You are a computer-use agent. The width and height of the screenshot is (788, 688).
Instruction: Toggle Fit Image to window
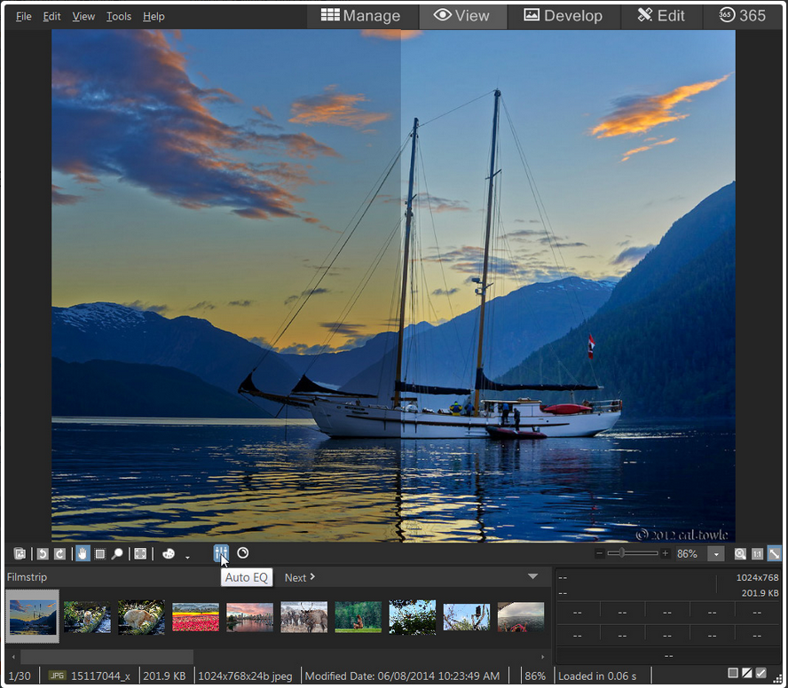[774, 553]
